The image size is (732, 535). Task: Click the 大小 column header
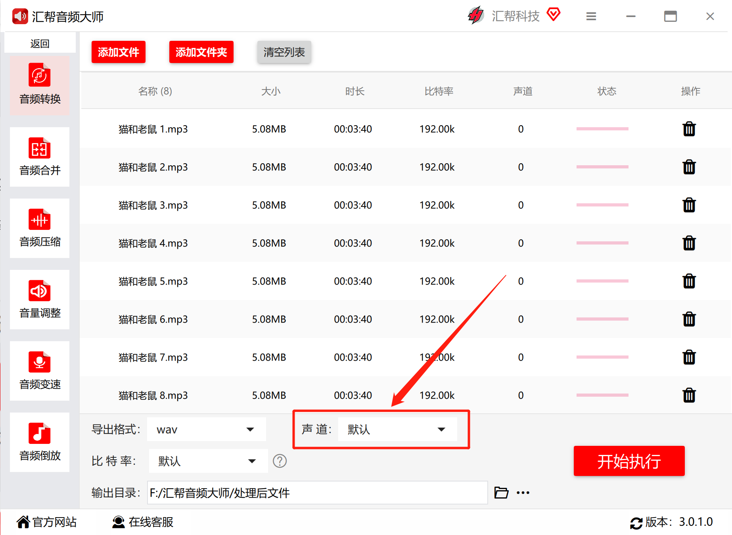click(271, 91)
